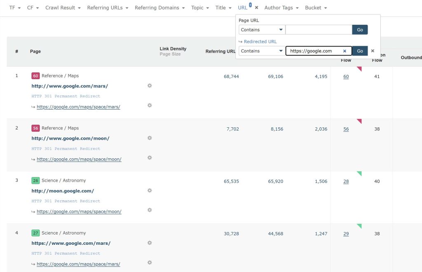Image resolution: width=422 pixels, height=272 pixels.
Task: Open the https://www.google.com/mars/ page link
Action: (x=71, y=243)
